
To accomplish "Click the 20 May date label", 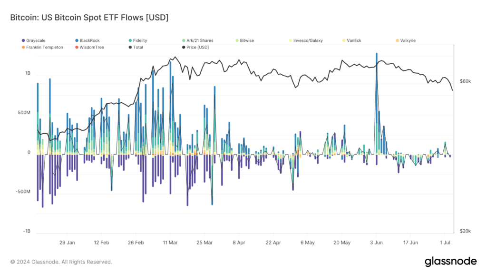I will [x=342, y=243].
